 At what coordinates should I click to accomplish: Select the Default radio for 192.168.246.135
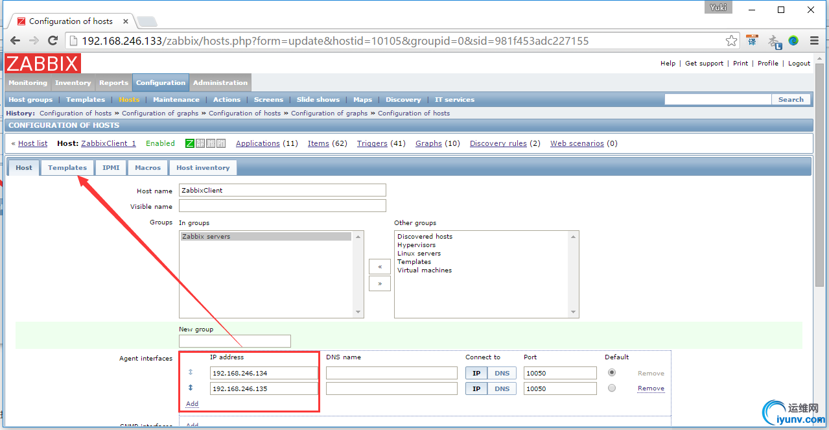[612, 388]
